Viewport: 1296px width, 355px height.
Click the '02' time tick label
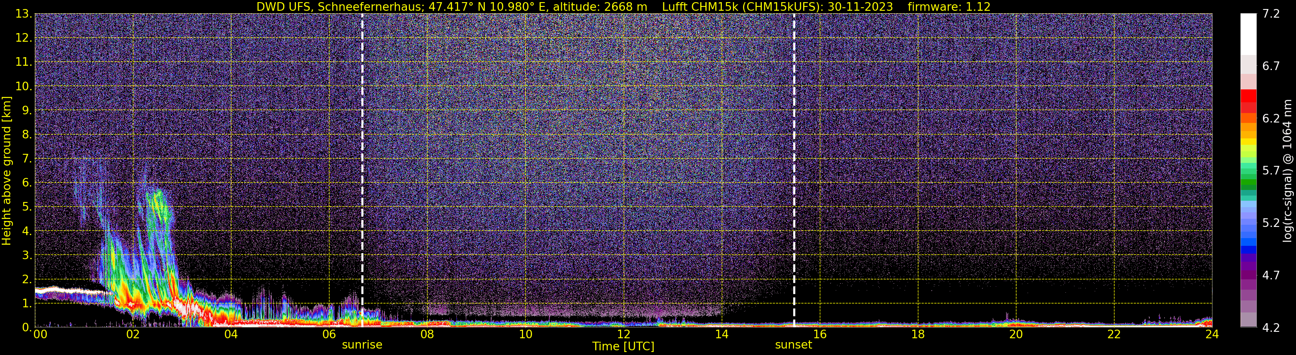coord(133,334)
